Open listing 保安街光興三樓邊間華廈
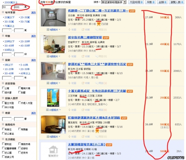This screenshot has width=186, height=160. pyautogui.click(x=85, y=37)
